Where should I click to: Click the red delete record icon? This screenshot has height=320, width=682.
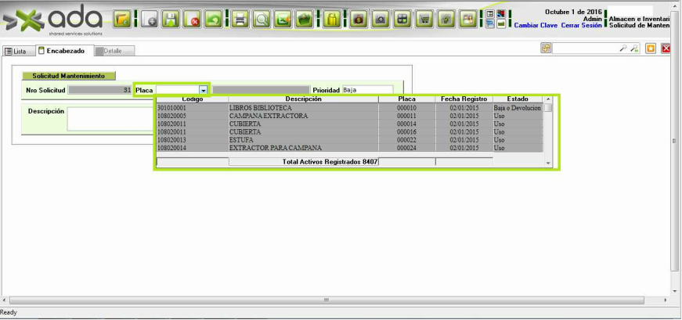point(193,20)
